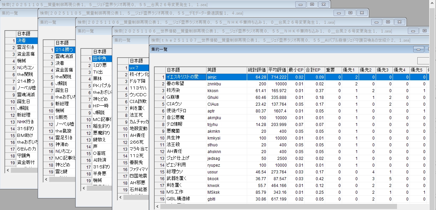The width and height of the screenshot is (436, 210).
Task: Click the left arrow of the front table scrollbar
Action: click(x=157, y=206)
